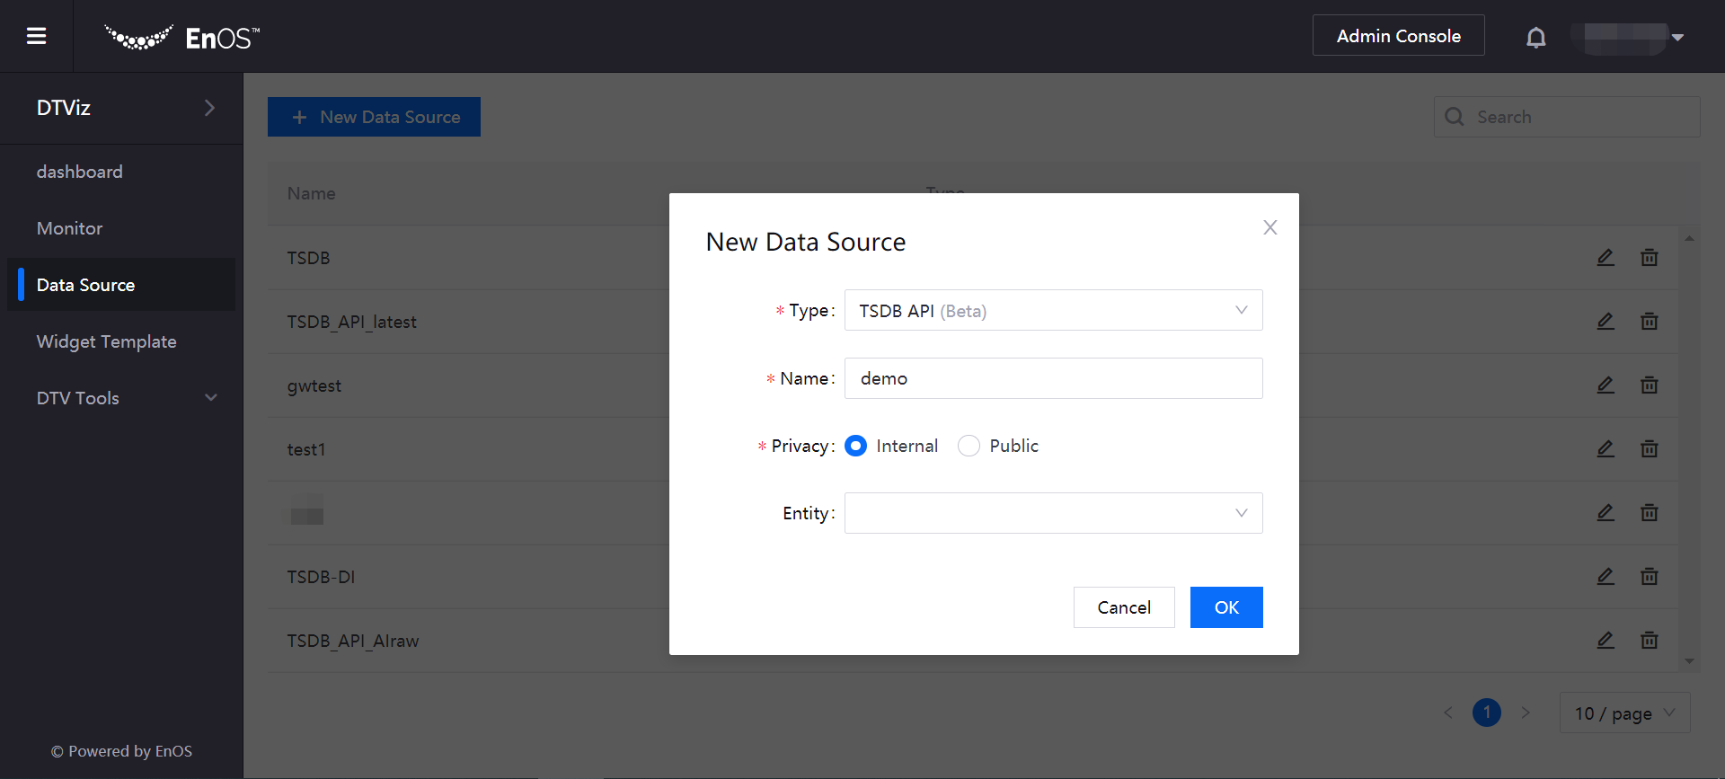
Task: Select the Internal privacy option
Action: click(856, 446)
